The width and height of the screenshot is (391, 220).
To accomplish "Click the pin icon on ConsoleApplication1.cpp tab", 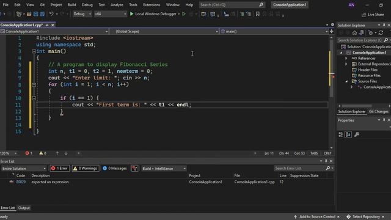I will coord(47,25).
